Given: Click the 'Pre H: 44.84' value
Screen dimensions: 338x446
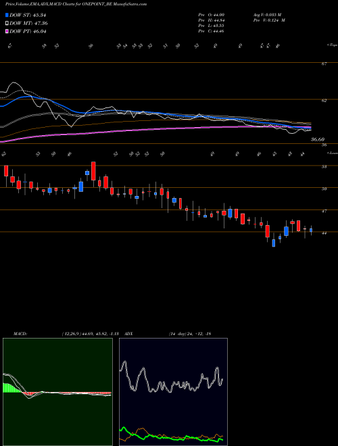Looking at the screenshot, I should tap(212, 20).
